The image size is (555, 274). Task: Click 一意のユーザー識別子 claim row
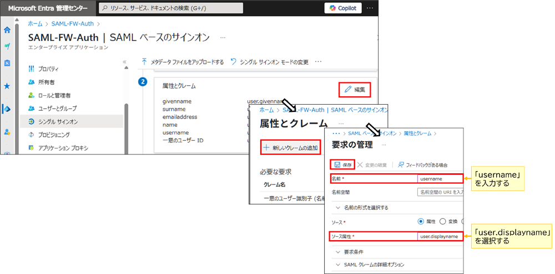point(293,198)
